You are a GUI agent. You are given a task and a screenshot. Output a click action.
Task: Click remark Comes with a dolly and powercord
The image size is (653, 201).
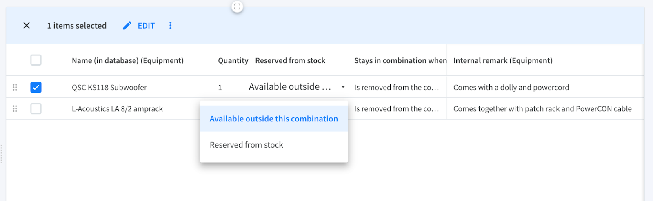pyautogui.click(x=511, y=87)
